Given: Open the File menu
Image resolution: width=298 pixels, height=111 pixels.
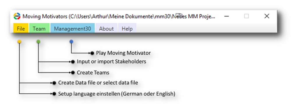Looking at the screenshot, I should [21, 29].
